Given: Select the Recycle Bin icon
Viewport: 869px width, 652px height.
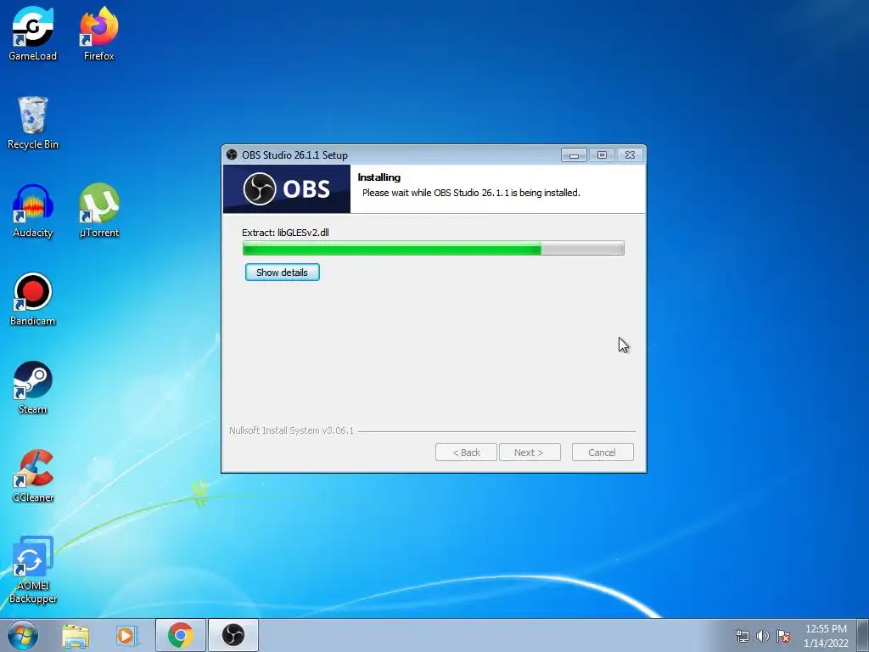Looking at the screenshot, I should [33, 122].
